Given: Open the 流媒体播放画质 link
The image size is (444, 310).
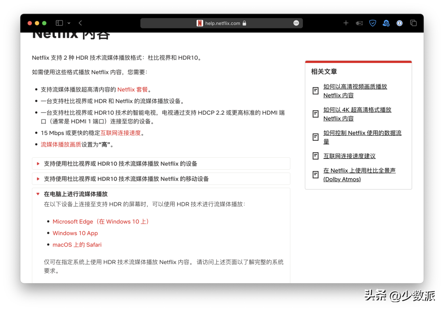Looking at the screenshot, I should click(x=61, y=145).
